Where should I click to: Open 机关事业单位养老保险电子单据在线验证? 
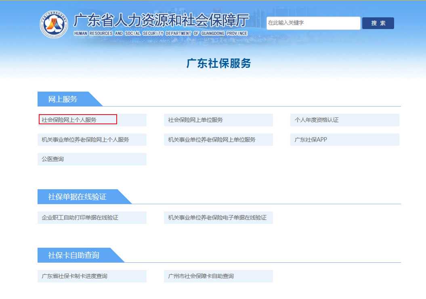point(218,217)
